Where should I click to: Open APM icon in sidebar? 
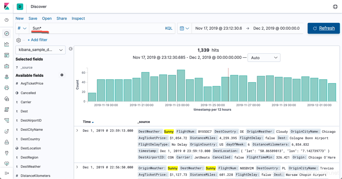coord(7,120)
